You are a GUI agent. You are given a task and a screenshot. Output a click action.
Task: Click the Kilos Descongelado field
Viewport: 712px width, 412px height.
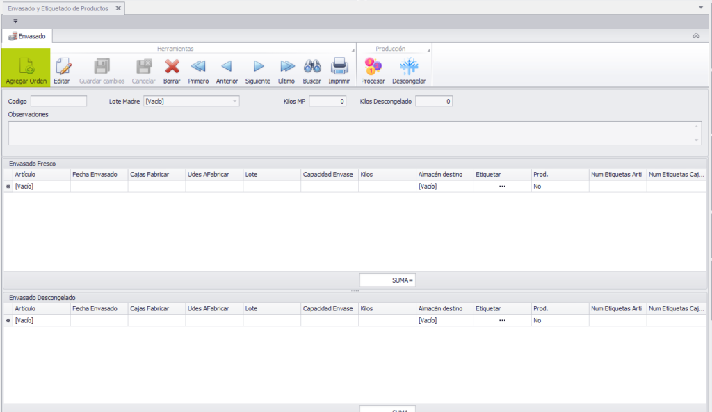click(434, 102)
